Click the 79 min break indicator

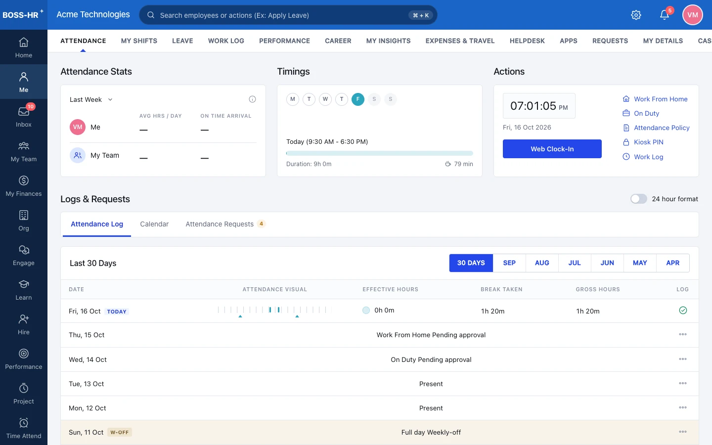point(459,164)
